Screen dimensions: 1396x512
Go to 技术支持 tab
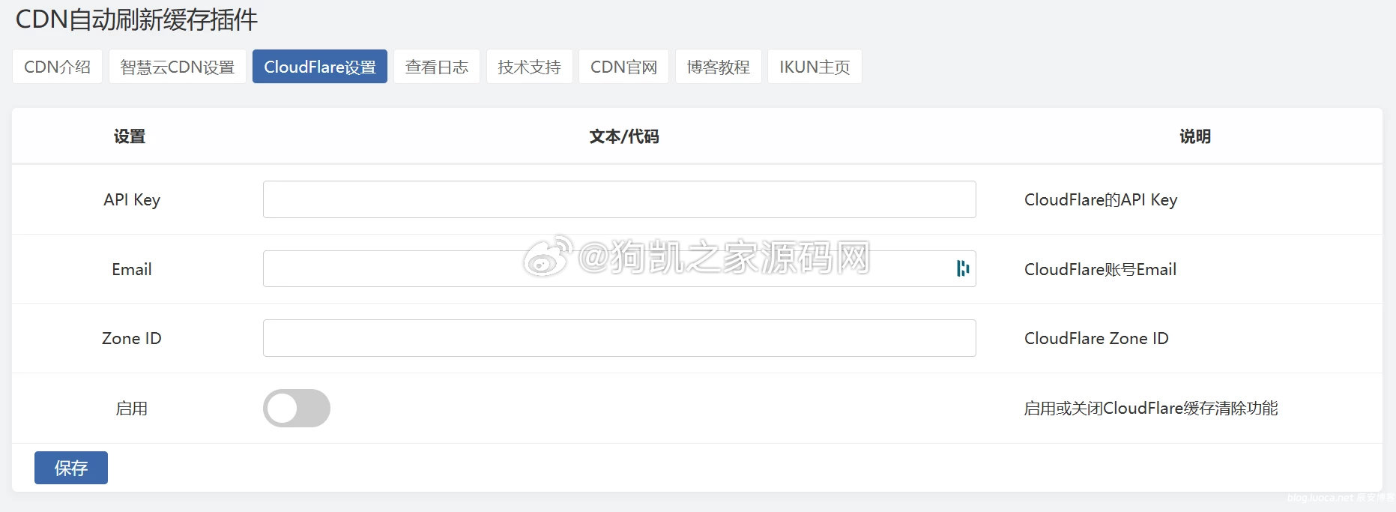tap(530, 67)
